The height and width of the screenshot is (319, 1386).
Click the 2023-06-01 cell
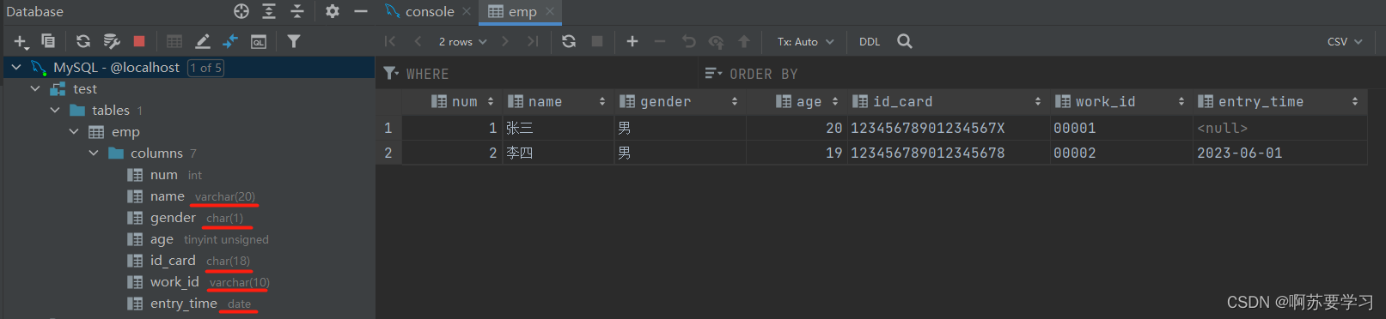(1279, 153)
